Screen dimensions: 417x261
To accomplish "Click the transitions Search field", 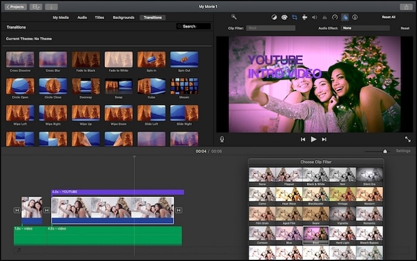I will [194, 26].
